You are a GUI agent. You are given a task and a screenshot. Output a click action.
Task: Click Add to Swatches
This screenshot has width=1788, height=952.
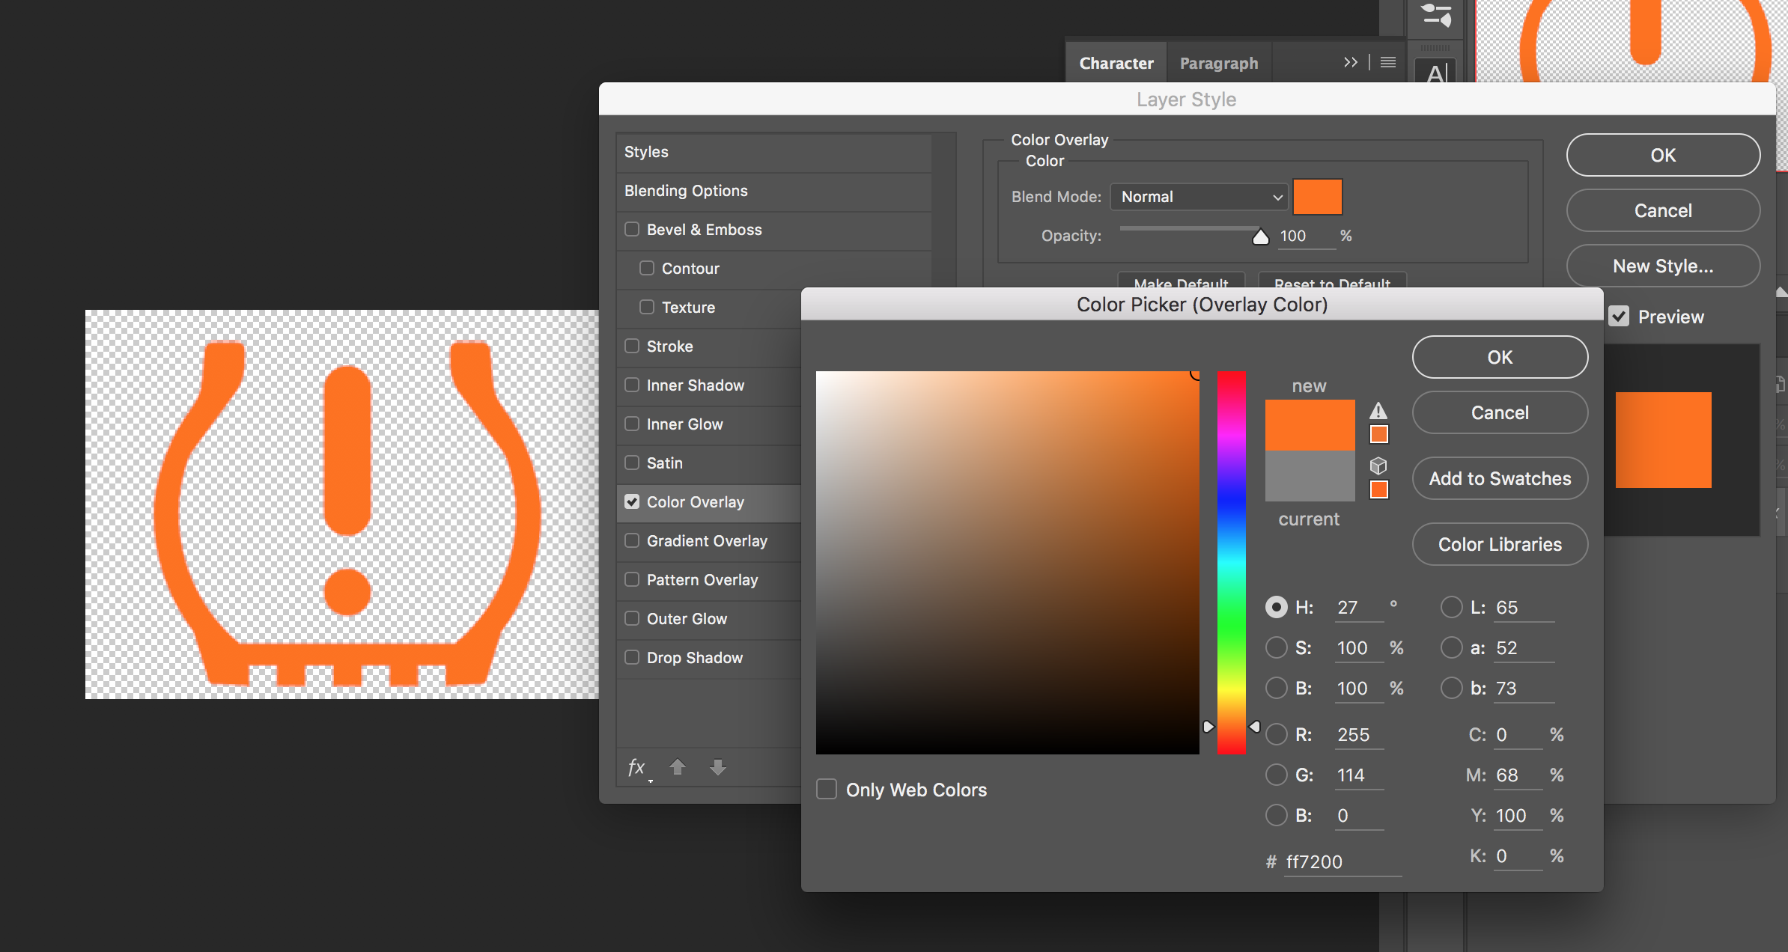[x=1500, y=478]
